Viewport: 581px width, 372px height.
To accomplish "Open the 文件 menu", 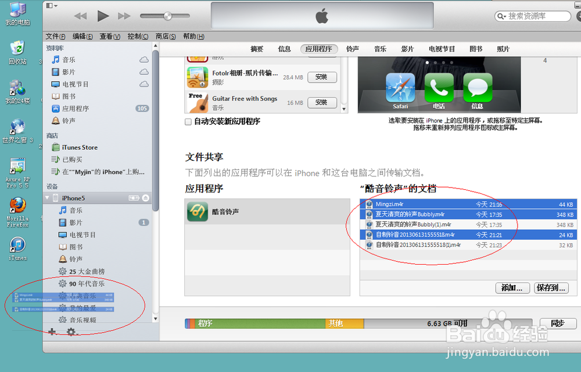I will click(x=55, y=37).
